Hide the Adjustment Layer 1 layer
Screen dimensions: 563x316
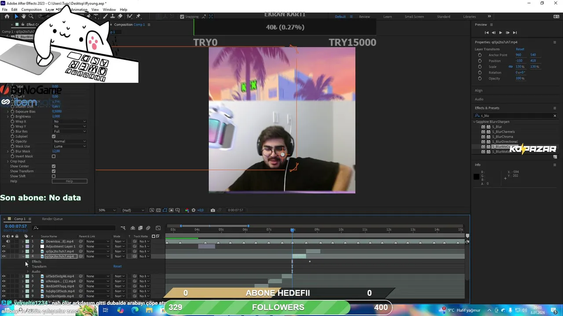[4, 246]
